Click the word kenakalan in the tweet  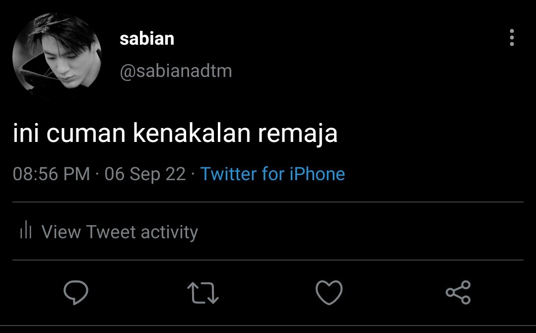pyautogui.click(x=192, y=133)
